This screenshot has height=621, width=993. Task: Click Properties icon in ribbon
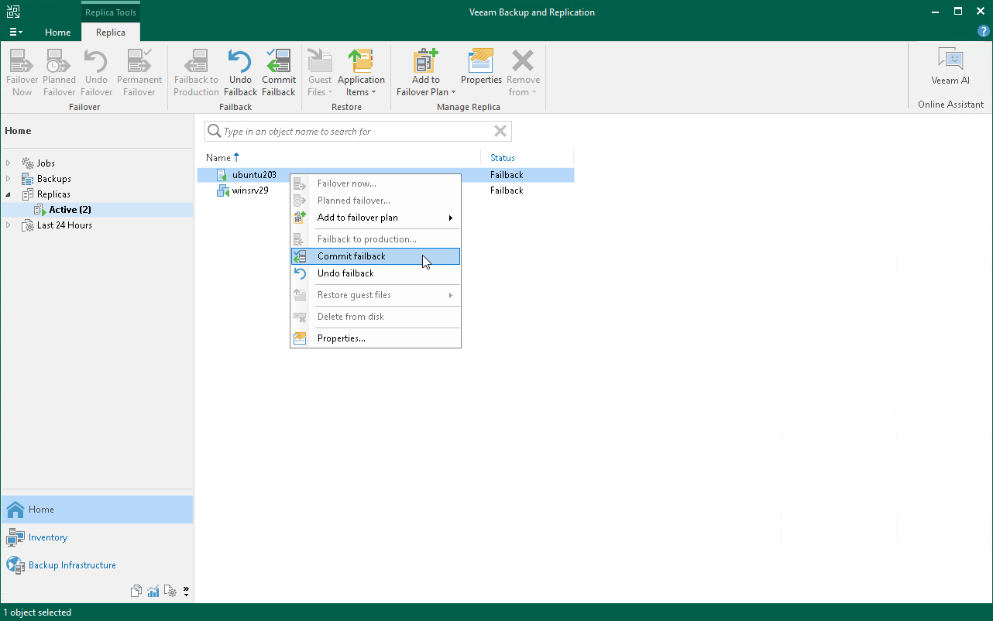(481, 68)
